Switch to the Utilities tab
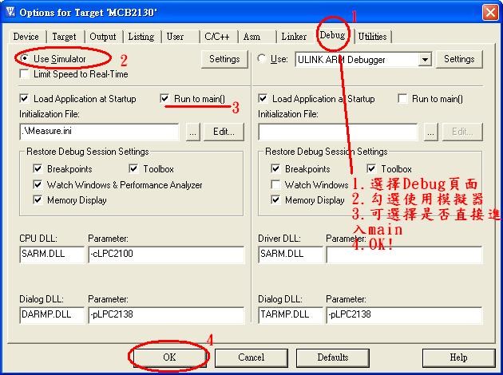 [372, 37]
